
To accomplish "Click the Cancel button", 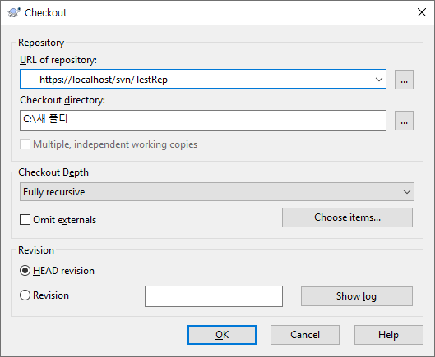I will click(305, 335).
